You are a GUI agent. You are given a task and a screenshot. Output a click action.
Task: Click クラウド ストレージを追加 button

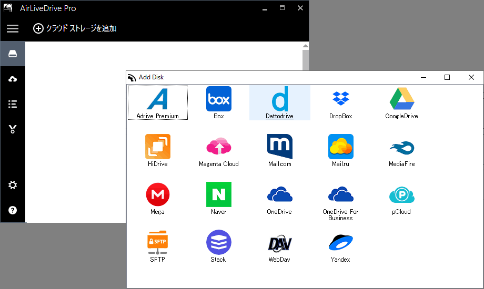point(75,28)
